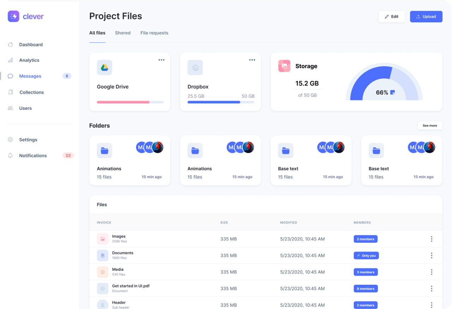Click the Dropbox smiley face icon
The height and width of the screenshot is (309, 452).
[x=195, y=67]
